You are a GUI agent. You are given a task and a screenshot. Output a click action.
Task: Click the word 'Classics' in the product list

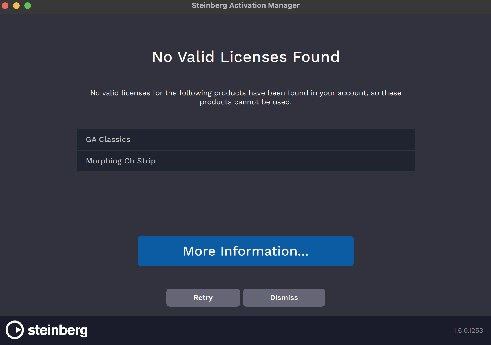[x=115, y=140]
